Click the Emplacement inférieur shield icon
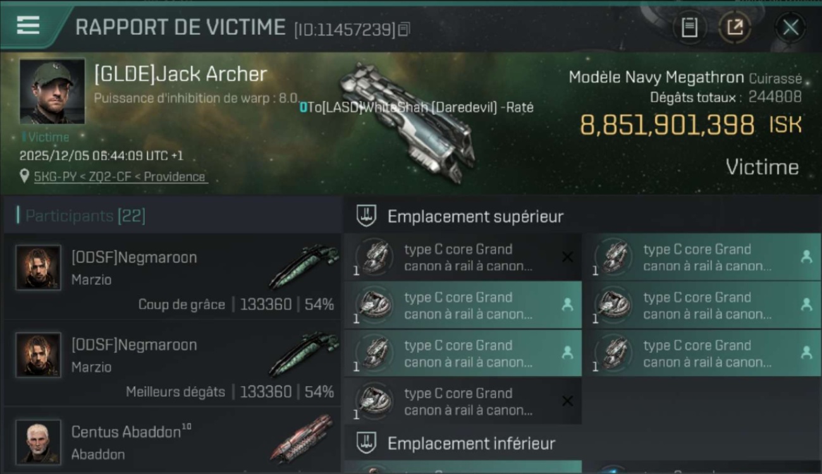This screenshot has height=474, width=822. click(x=367, y=443)
